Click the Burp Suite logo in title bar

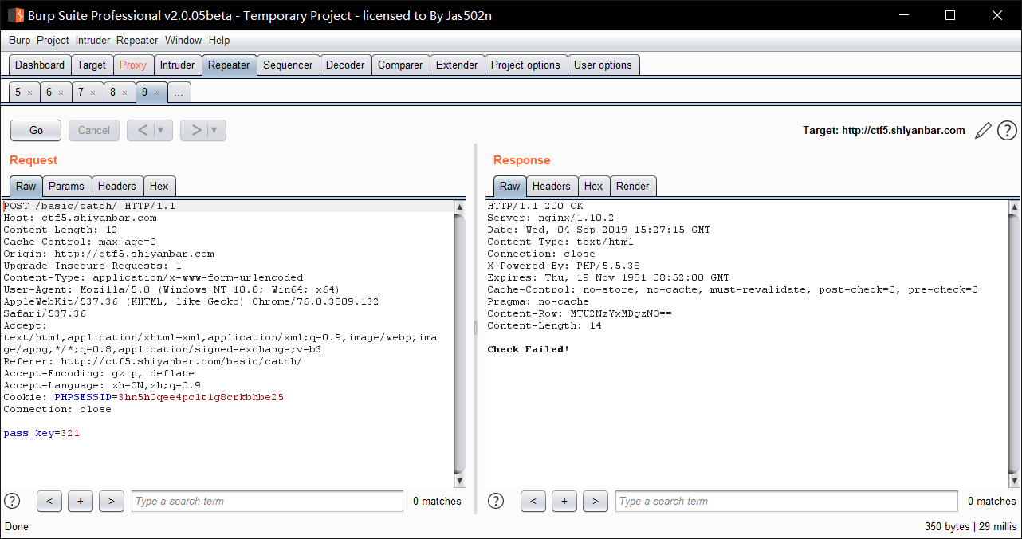15,14
